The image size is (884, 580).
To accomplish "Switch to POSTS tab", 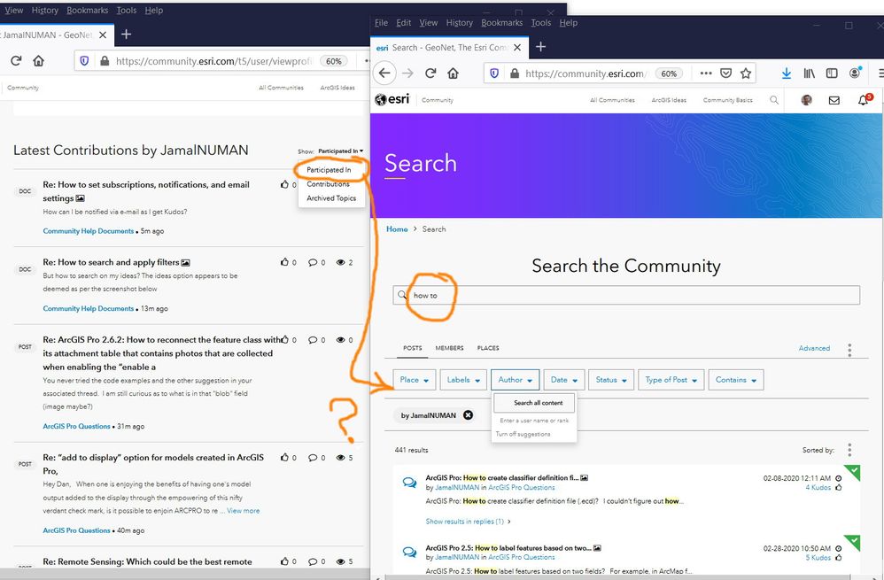I will 413,348.
